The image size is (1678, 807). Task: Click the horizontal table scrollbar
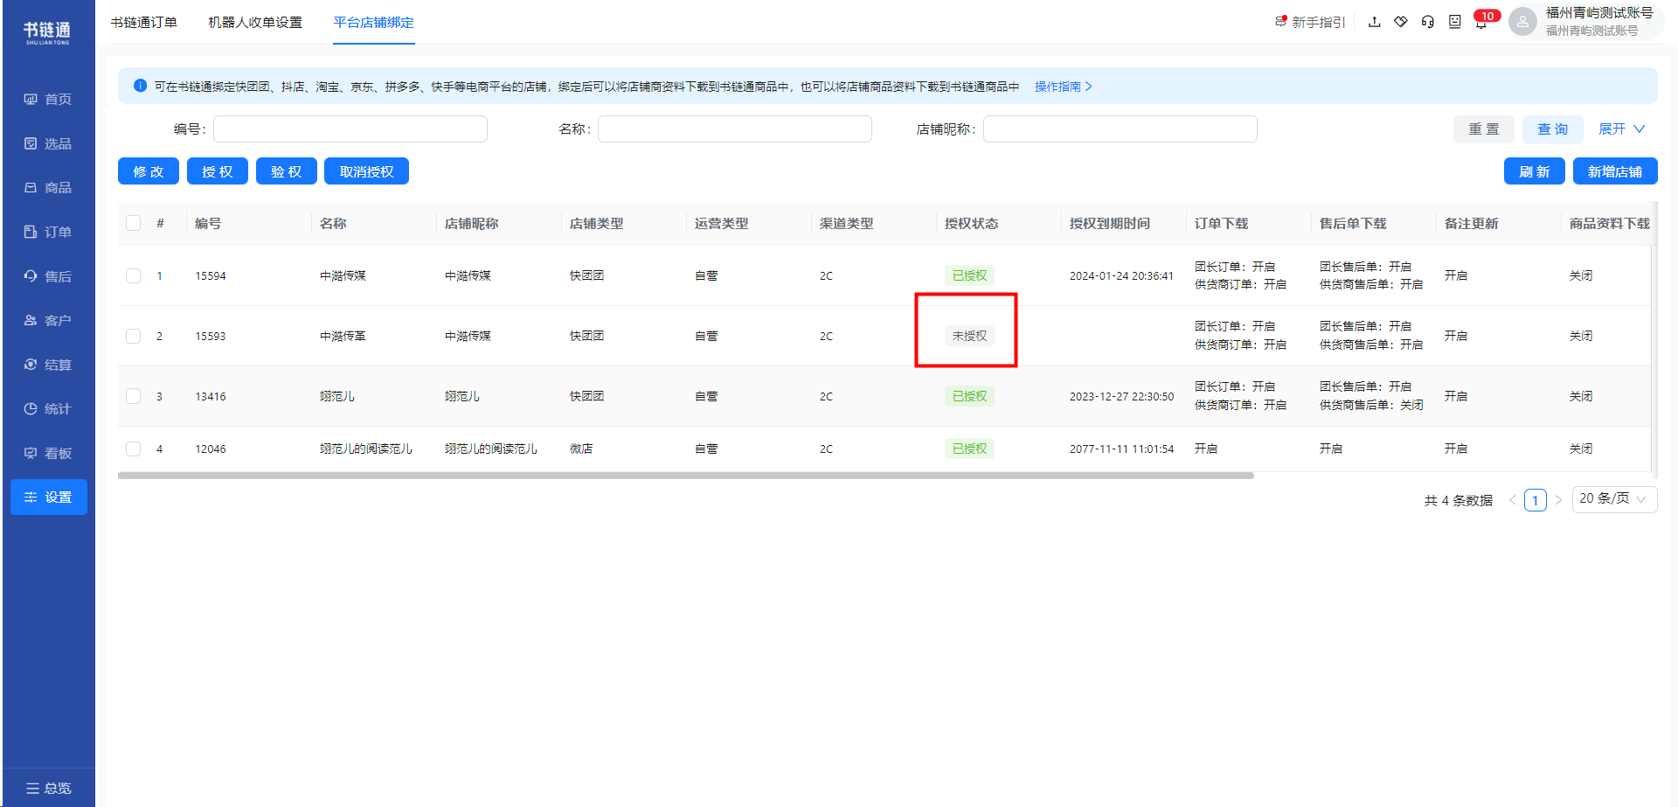coord(686,476)
